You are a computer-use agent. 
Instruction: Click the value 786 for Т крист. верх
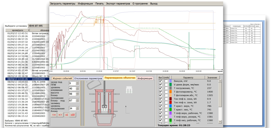(209, 106)
